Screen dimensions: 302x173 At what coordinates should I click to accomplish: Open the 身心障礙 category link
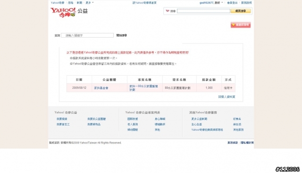(160, 119)
